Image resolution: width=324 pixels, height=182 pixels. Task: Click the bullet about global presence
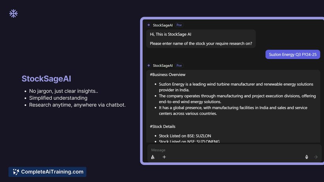pos(233,111)
